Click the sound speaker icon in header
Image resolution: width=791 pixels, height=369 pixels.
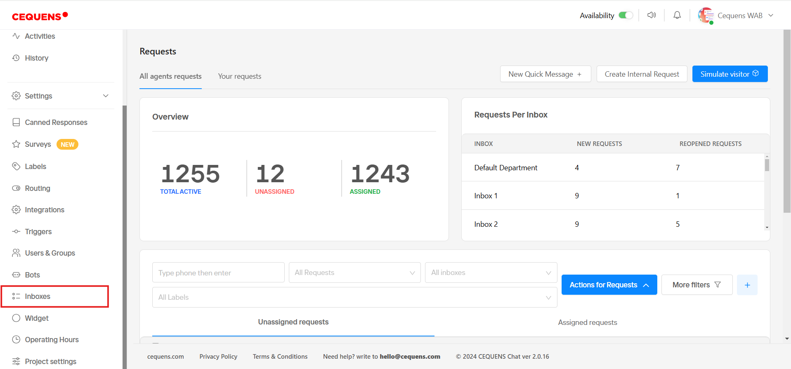tap(652, 15)
